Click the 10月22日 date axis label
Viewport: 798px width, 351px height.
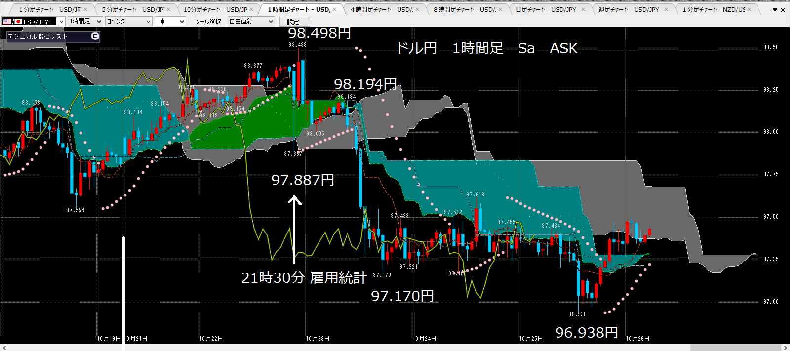point(211,339)
